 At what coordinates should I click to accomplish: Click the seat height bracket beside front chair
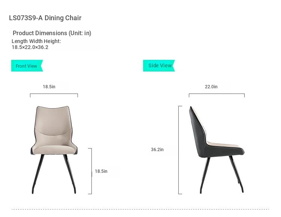(x=90, y=171)
